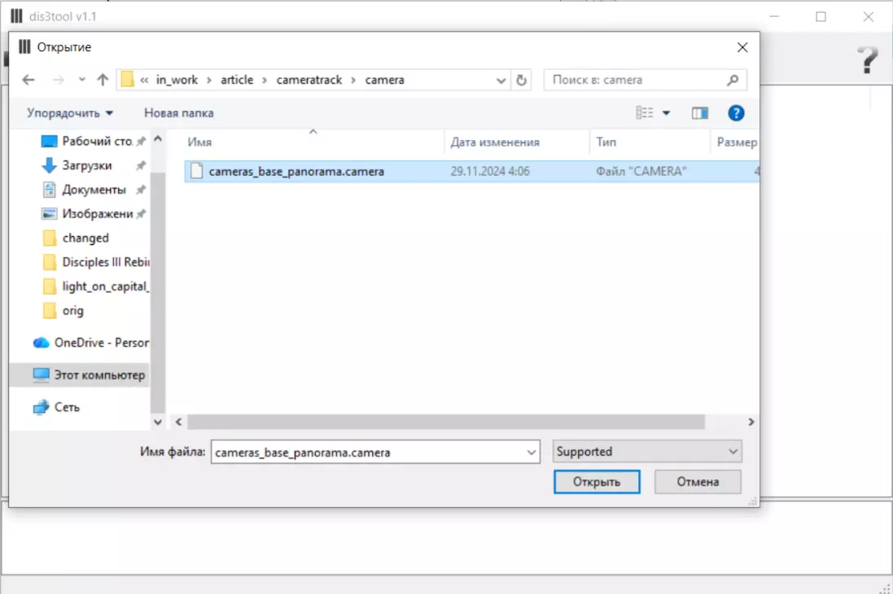Go back using the back arrow

pyautogui.click(x=28, y=81)
